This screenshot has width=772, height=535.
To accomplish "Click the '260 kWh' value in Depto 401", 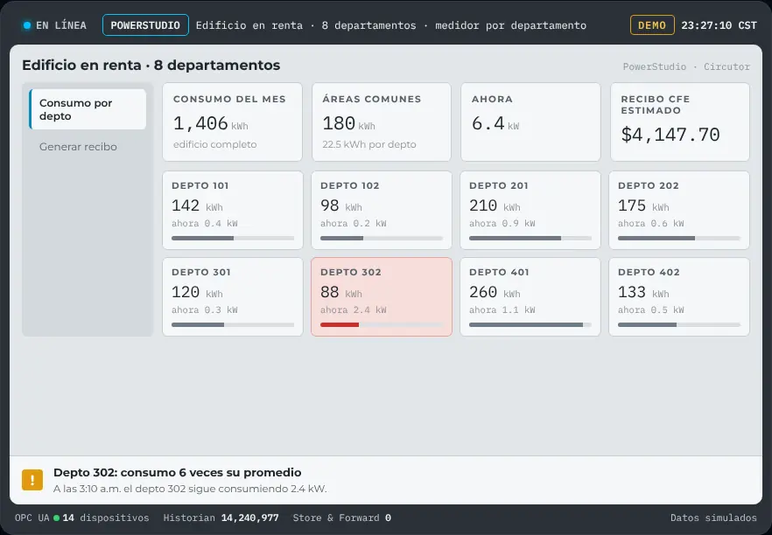I will point(495,292).
